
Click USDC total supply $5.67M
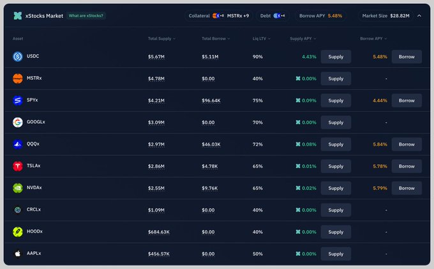156,57
